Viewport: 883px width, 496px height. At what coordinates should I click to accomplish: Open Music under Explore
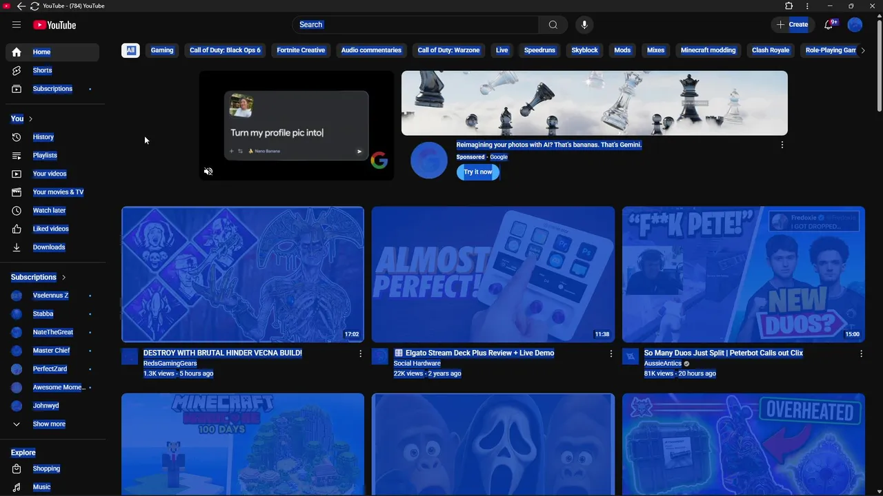52,487
